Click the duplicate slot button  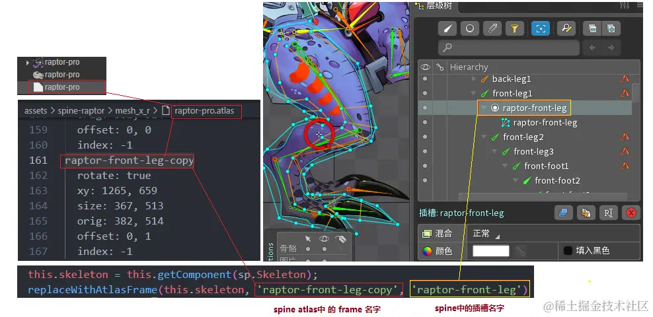(563, 213)
